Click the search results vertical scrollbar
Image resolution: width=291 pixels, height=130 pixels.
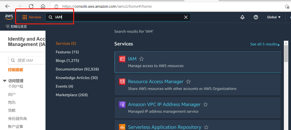[286, 85]
